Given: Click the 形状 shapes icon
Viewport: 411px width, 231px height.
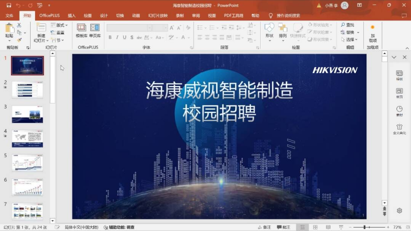Looking at the screenshot, I should point(269,30).
